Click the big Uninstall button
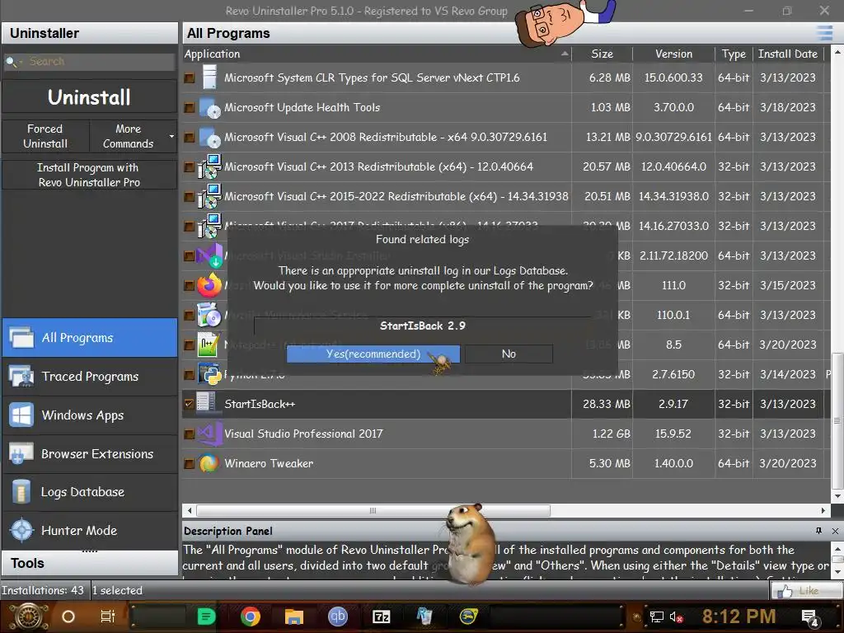 [x=89, y=97]
